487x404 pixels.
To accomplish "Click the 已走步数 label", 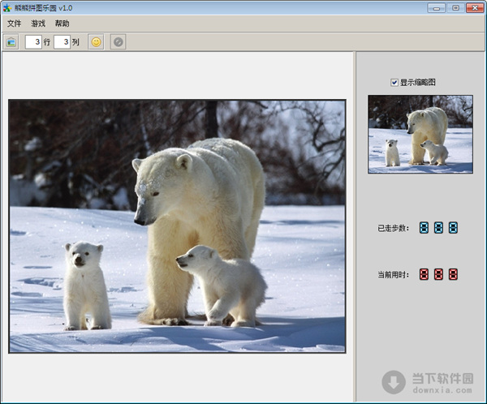I will point(393,229).
